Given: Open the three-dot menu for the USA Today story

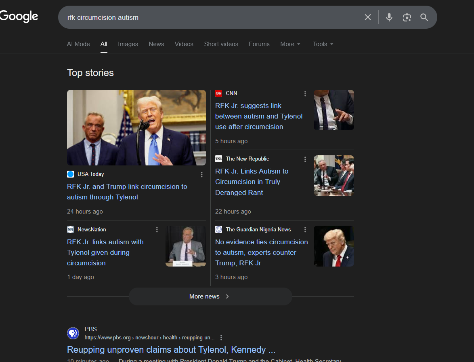Looking at the screenshot, I should [201, 174].
